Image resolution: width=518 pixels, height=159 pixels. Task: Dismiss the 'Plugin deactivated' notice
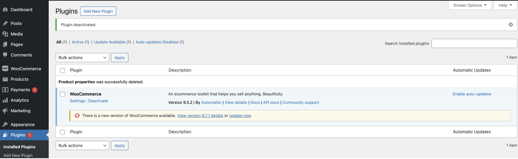(x=511, y=25)
